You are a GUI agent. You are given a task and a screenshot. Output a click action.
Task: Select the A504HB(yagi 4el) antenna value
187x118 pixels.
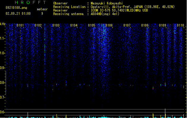click(x=105, y=14)
